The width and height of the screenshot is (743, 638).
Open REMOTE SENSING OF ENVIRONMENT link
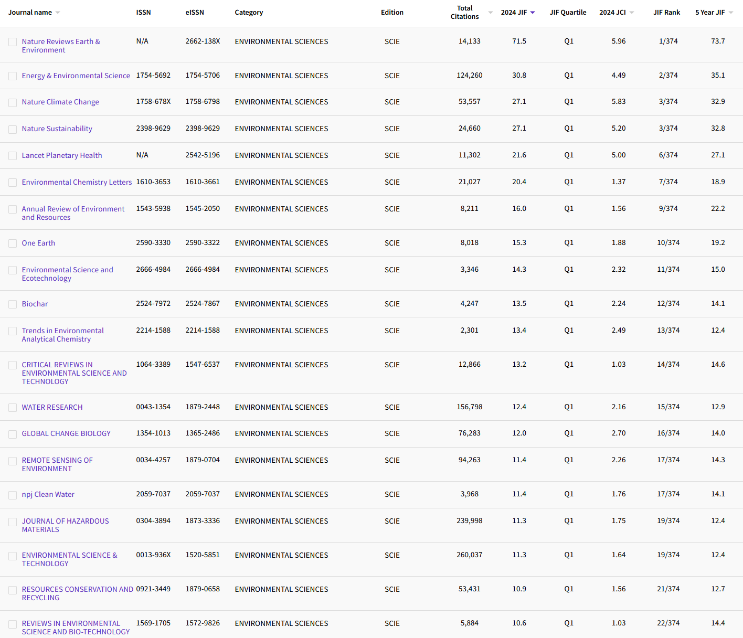pyautogui.click(x=57, y=464)
